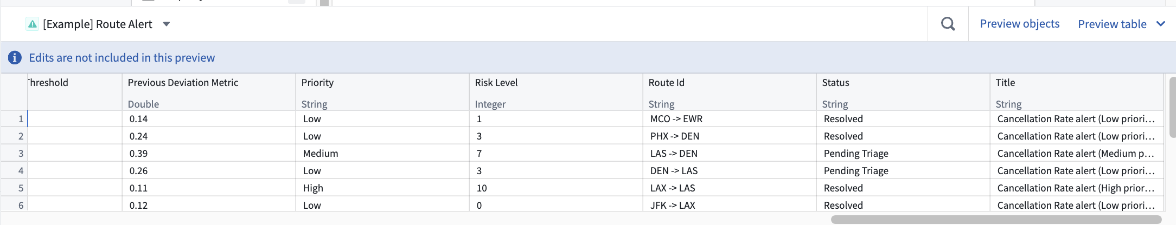Select the Risk Level cell showing 10
Image resolution: width=1176 pixels, height=225 pixels.
(x=482, y=188)
